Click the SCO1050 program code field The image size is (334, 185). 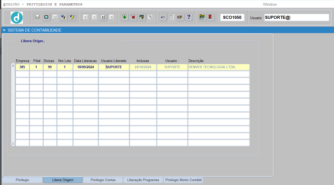click(232, 17)
